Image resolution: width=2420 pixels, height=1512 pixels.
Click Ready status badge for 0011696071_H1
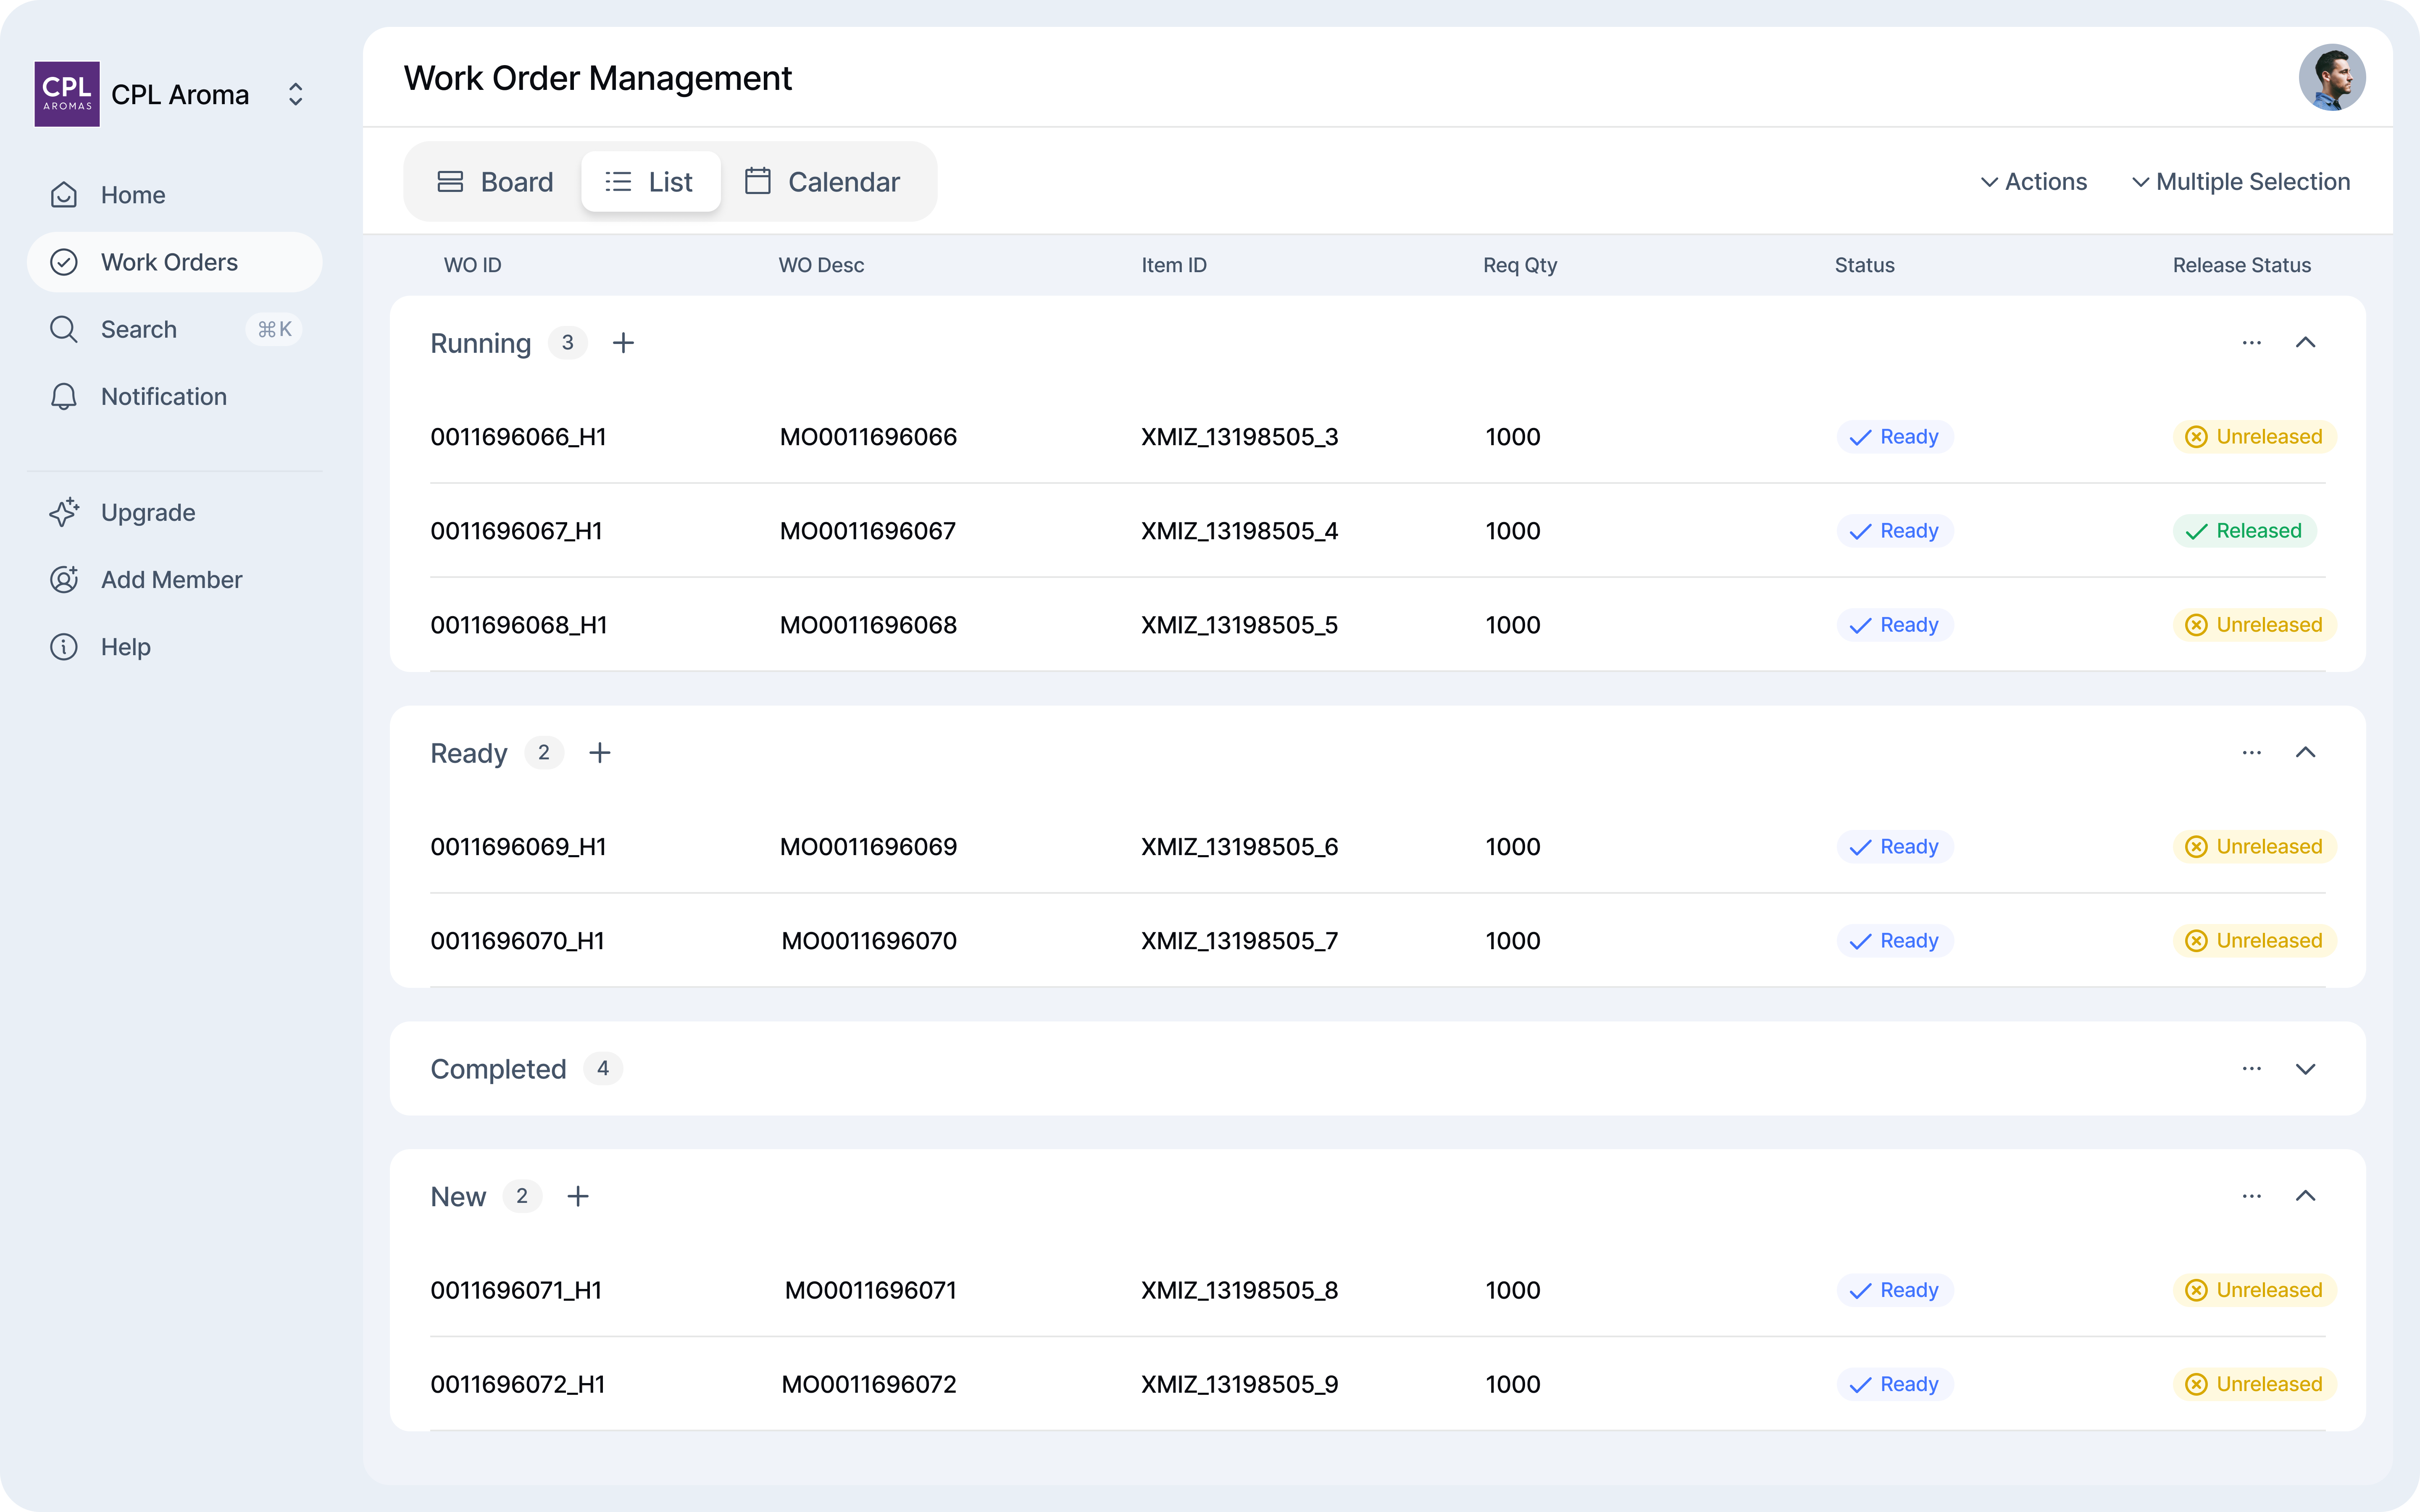click(x=1894, y=1290)
